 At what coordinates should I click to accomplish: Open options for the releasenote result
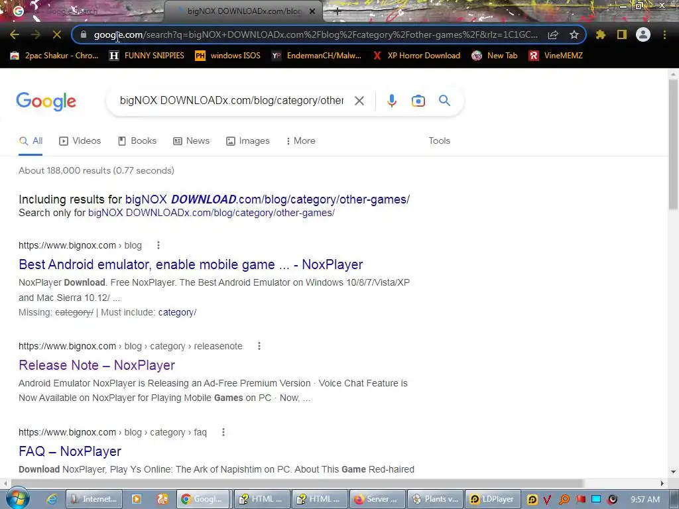click(x=259, y=346)
